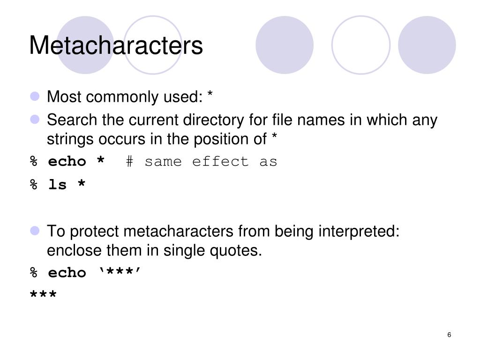Click the text 'enclose them in single quotes.'
This screenshot has height=360, width=480.
point(155,250)
